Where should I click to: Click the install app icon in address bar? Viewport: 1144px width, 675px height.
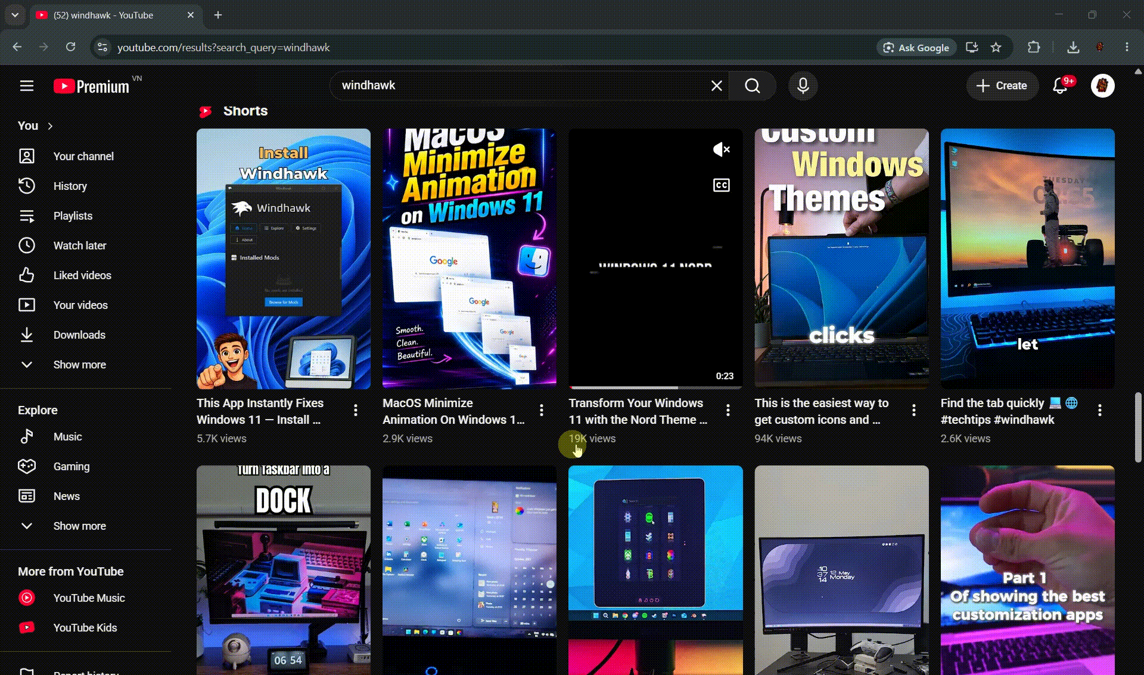pyautogui.click(x=972, y=47)
